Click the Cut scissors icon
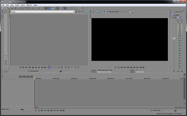The image size is (187, 116). point(22,8)
